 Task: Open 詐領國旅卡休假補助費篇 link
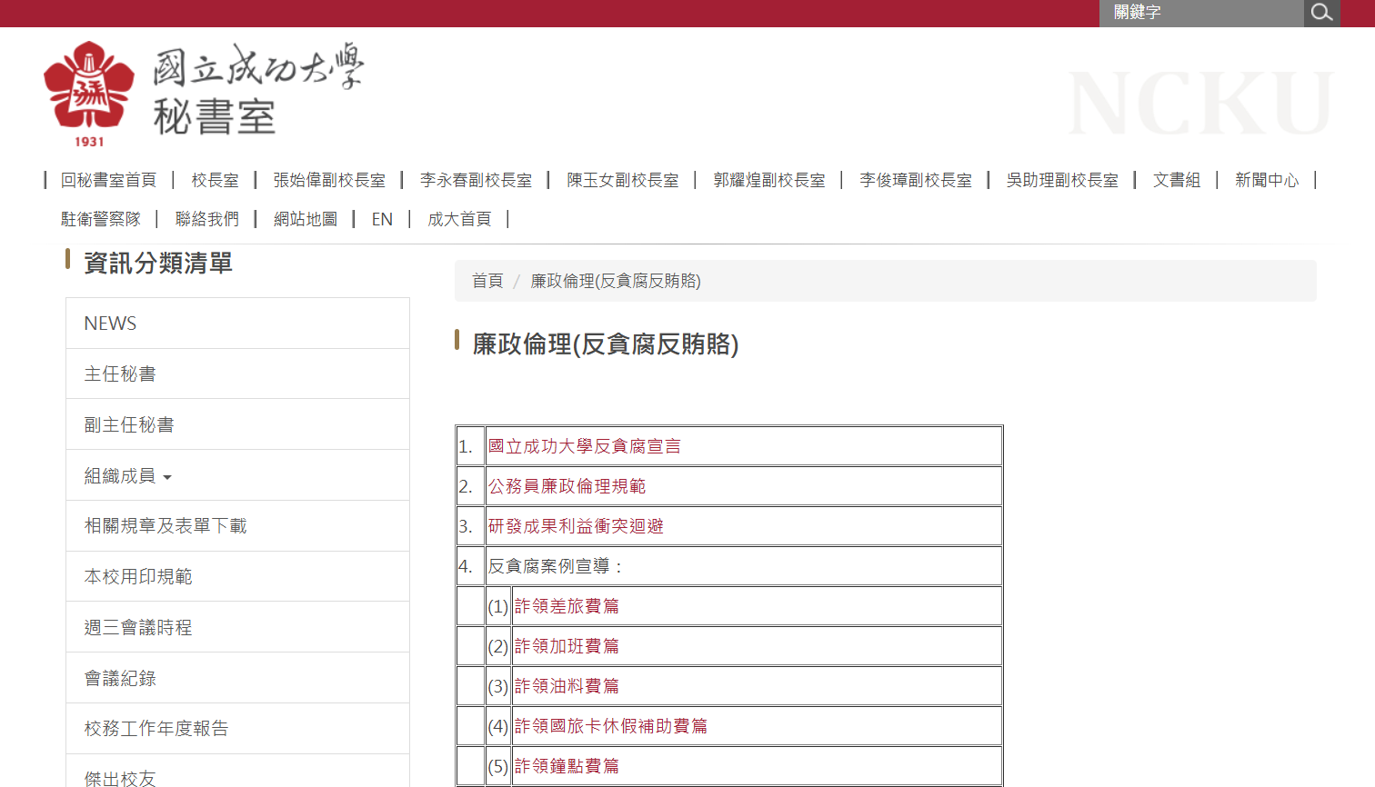(x=610, y=726)
